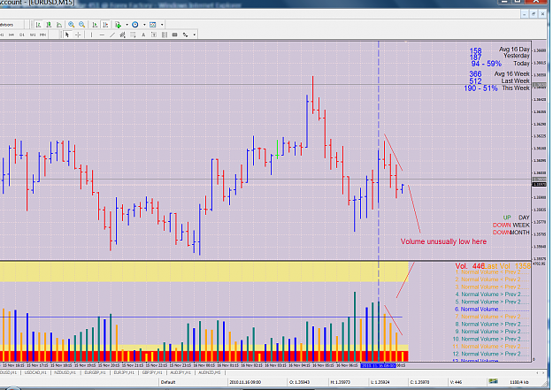Click the connection status bars icon
Viewport: 553px width, 390px height.
(493, 381)
